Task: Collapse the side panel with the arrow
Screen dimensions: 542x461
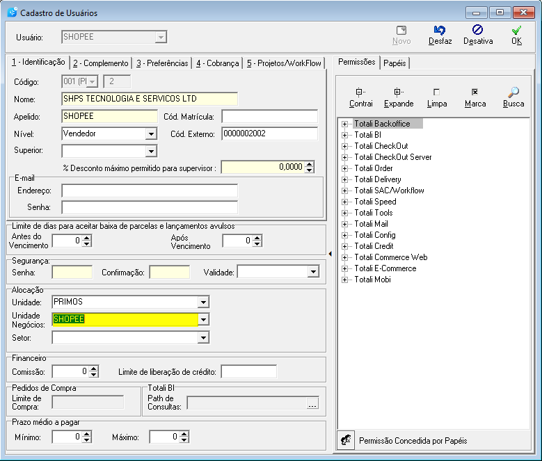Action: pos(330,254)
